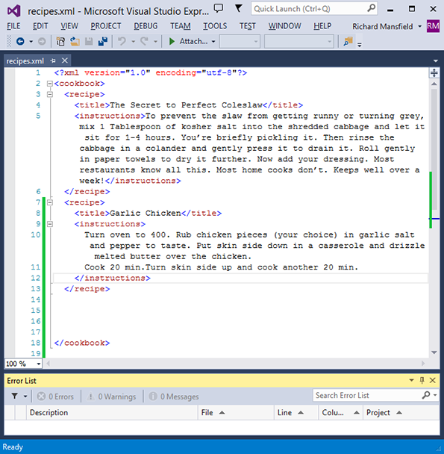Open the VIEW menu
Viewport: 444px width, 454px height.
(69, 26)
